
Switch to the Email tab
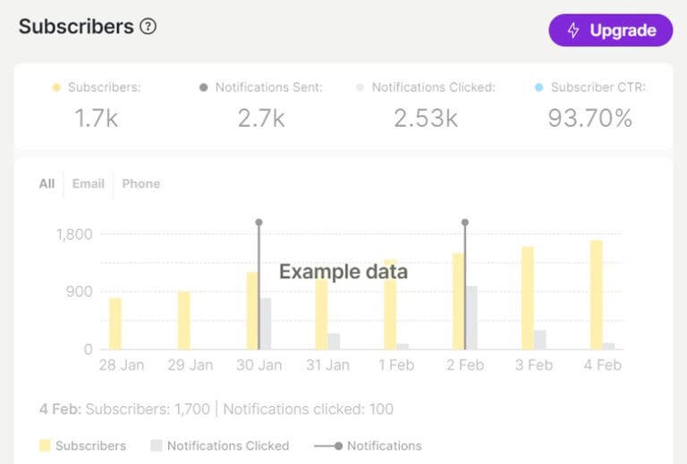tap(89, 183)
